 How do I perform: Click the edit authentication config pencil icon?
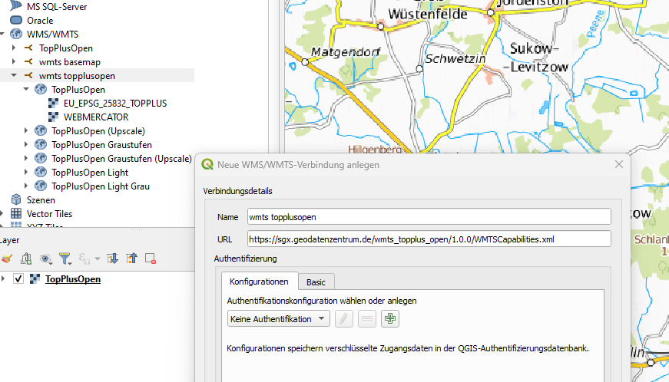[344, 318]
